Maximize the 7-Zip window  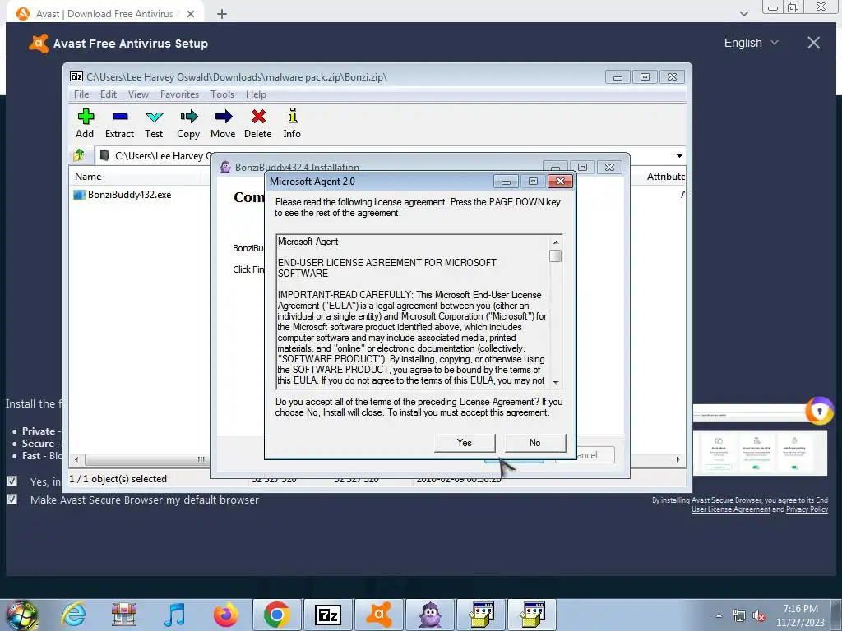(645, 77)
